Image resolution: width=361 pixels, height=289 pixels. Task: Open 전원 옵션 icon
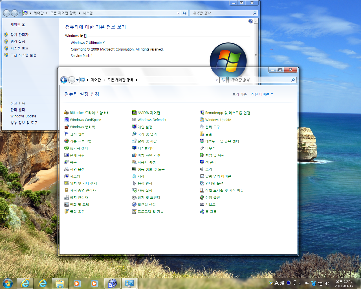202,197
